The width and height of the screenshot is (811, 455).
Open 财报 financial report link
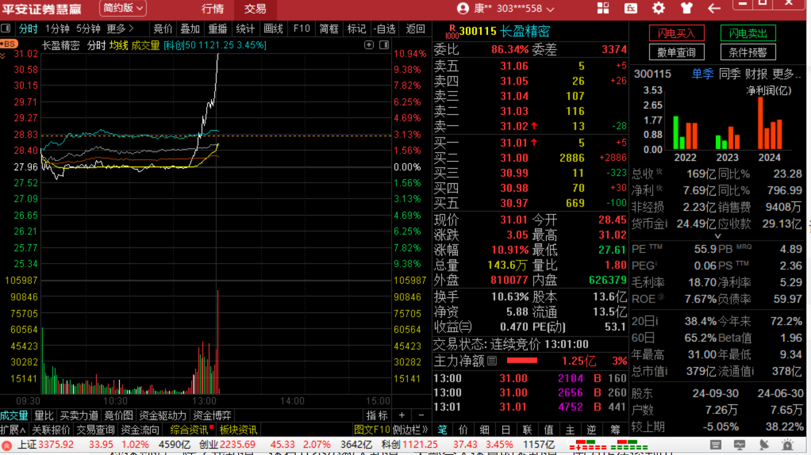coord(756,74)
